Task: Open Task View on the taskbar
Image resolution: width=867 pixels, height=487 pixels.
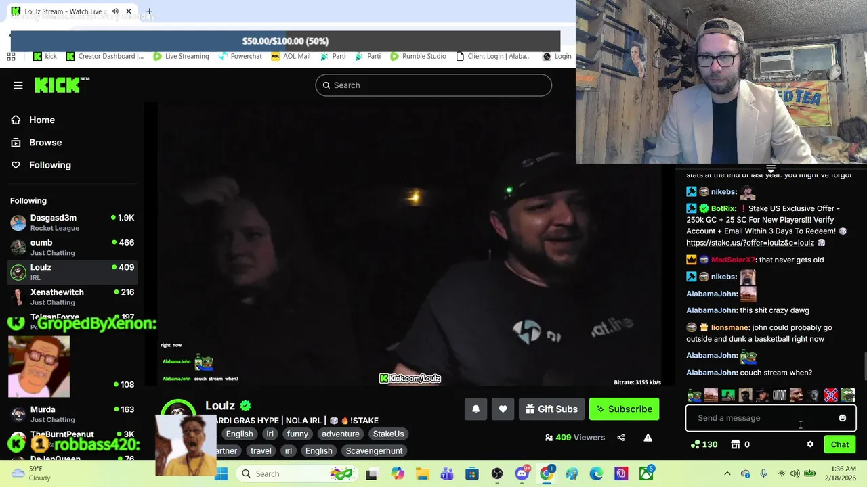Action: (x=371, y=474)
